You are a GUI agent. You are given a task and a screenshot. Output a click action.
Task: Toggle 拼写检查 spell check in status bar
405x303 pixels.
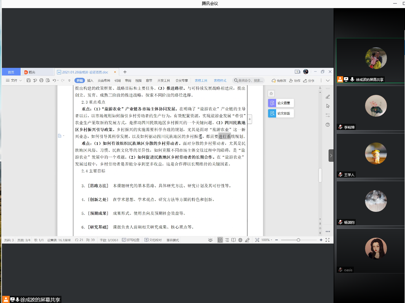[131, 240]
